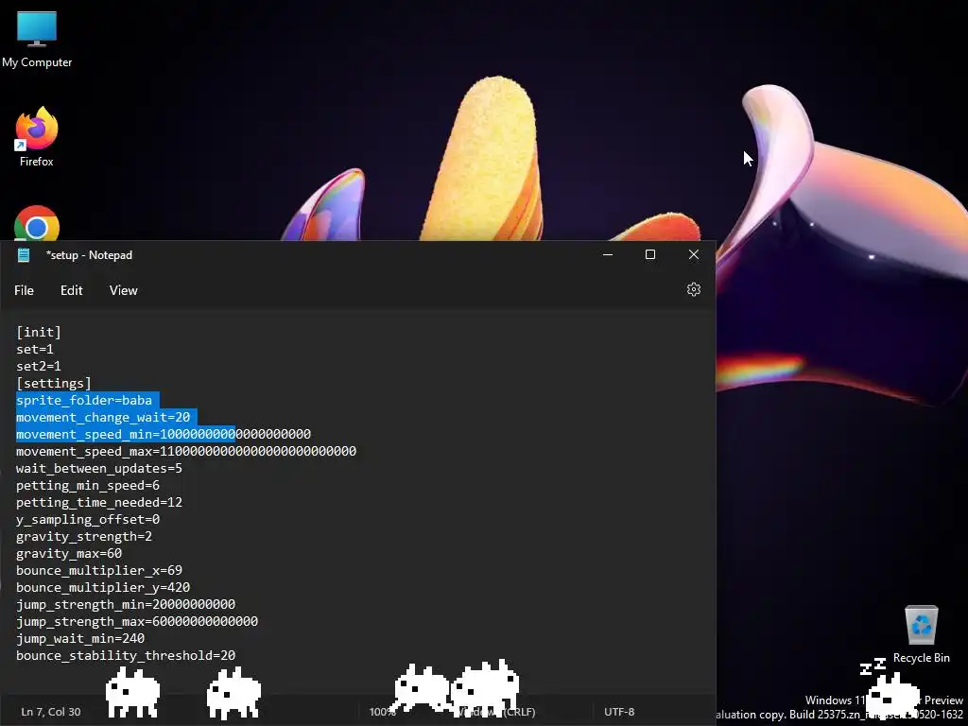Click the movement_speed_max value line
The height and width of the screenshot is (726, 968).
[186, 451]
